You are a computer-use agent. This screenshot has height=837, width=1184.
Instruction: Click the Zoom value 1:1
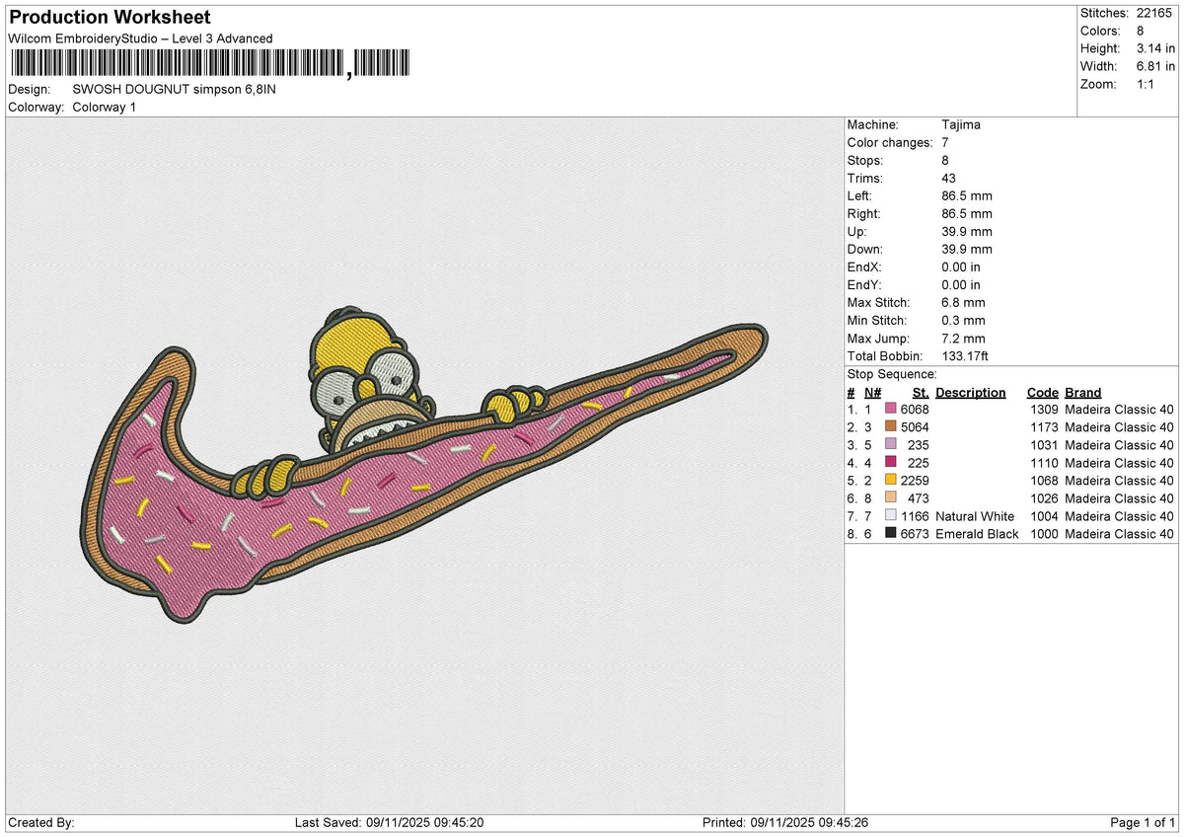point(1147,84)
